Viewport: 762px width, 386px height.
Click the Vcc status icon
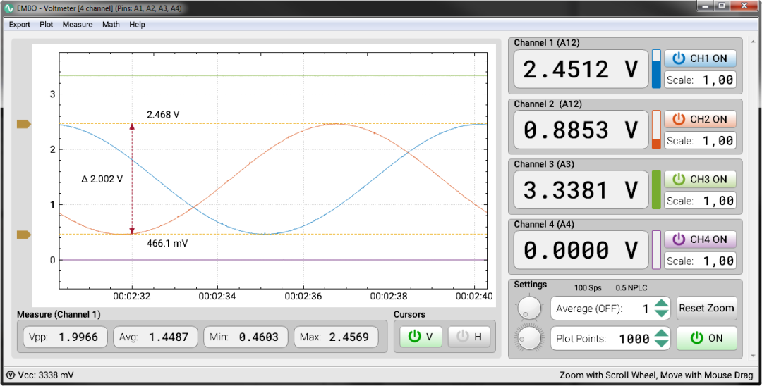[11, 375]
